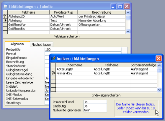Screen dimensions: 165x121
Task: Click the Indiziert property label
Action: coord(12,86)
